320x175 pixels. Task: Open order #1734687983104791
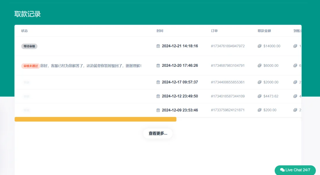click(x=228, y=65)
